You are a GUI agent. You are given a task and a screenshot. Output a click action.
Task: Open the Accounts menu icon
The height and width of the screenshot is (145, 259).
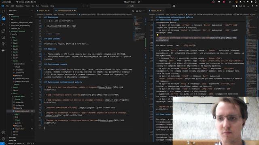[3, 133]
